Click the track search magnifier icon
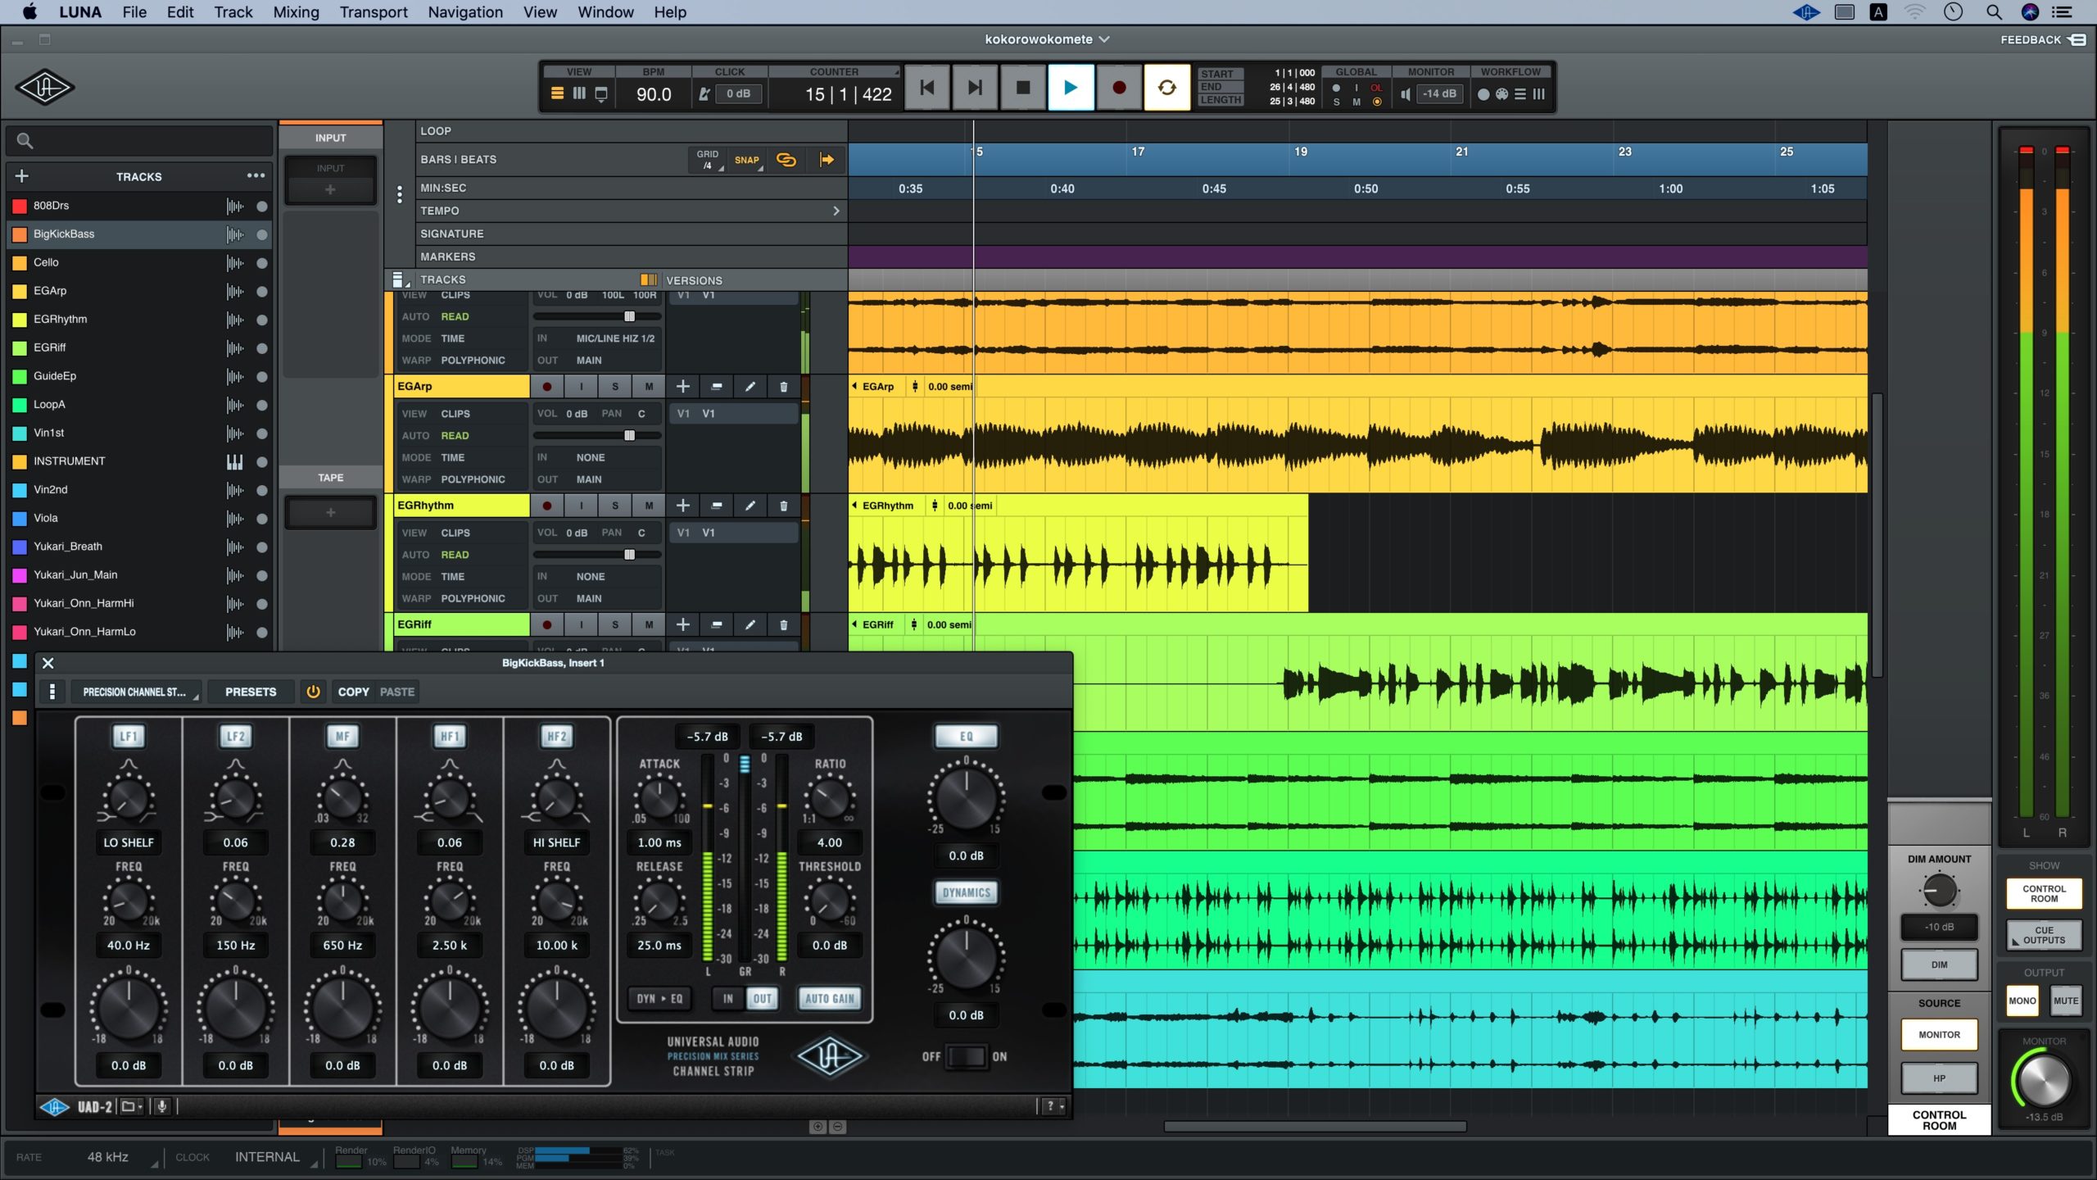This screenshot has height=1180, width=2097. pos(25,141)
